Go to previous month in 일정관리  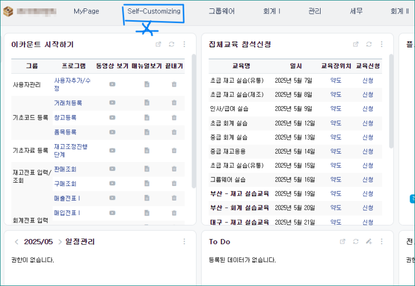click(x=16, y=242)
